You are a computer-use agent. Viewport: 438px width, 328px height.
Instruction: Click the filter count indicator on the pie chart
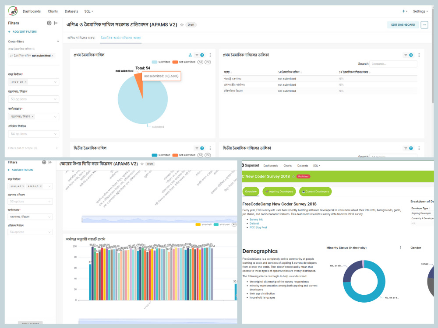pos(203,55)
